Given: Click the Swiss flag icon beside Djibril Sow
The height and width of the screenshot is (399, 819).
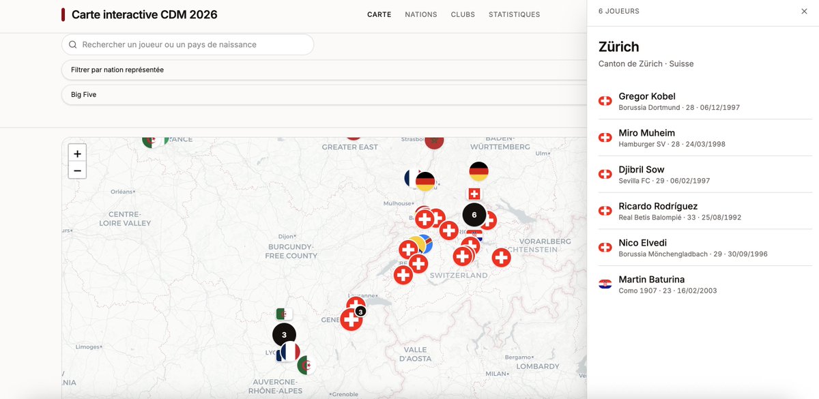Looking at the screenshot, I should 605,175.
